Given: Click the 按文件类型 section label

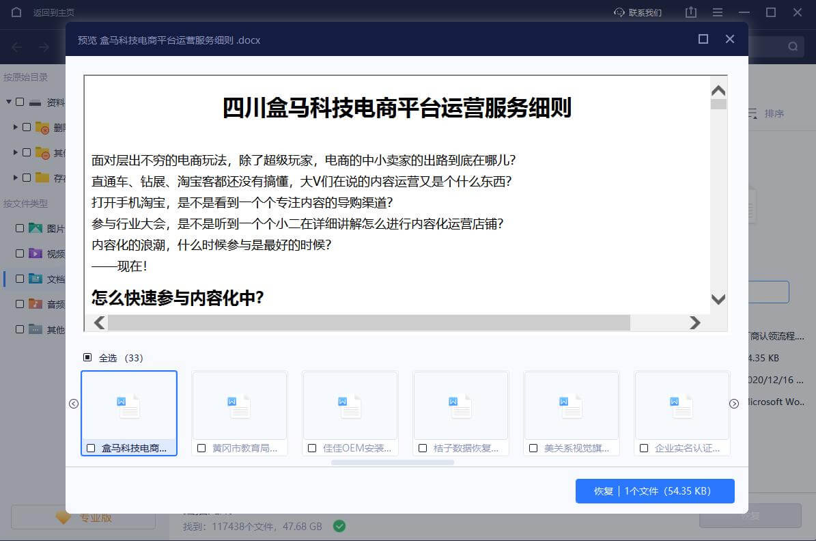Looking at the screenshot, I should tap(25, 204).
